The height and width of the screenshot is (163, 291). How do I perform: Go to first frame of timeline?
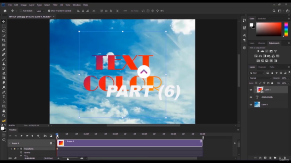click(x=10, y=136)
